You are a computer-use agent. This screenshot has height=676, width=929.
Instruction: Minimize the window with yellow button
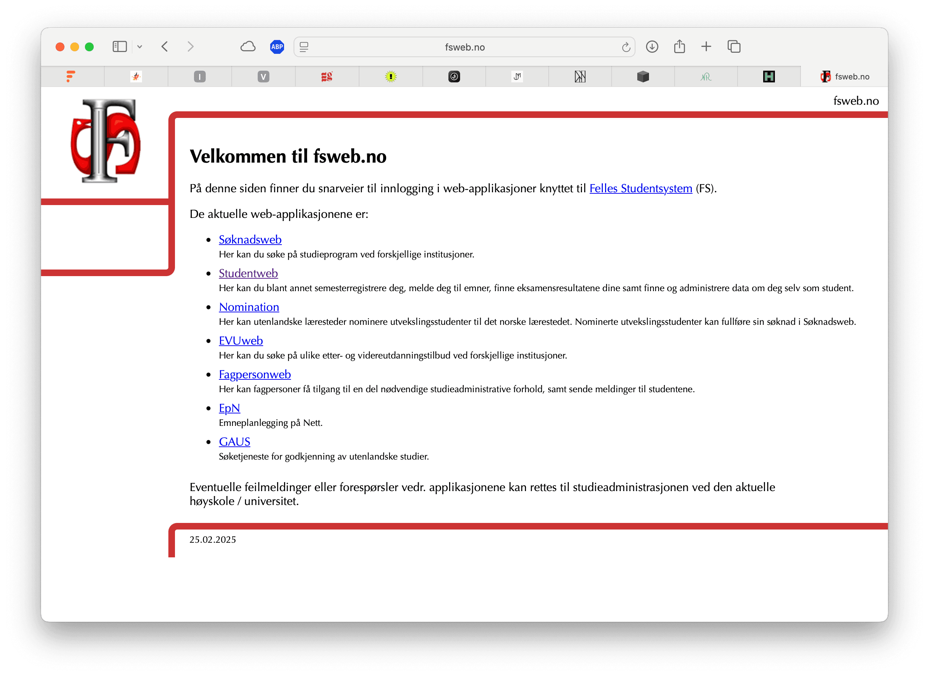point(75,47)
